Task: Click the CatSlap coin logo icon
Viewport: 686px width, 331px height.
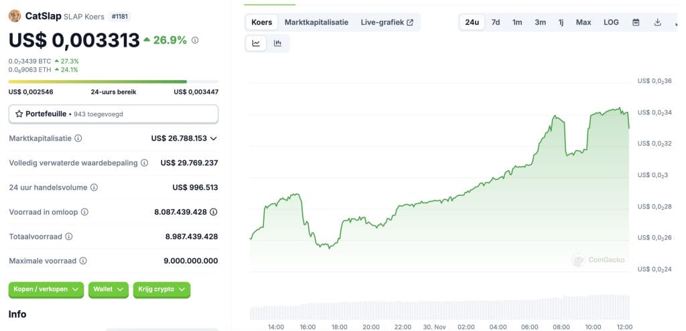Action: click(x=15, y=16)
